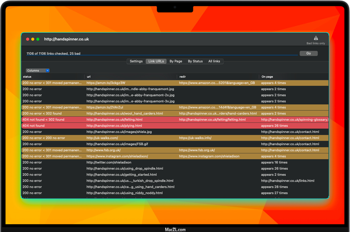Select the uk-walks.com link row
Viewport: 350px width, 232px height.
tap(102, 138)
